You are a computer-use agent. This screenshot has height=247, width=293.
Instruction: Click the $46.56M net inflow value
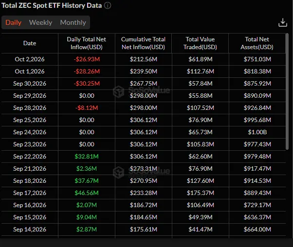[87, 193]
